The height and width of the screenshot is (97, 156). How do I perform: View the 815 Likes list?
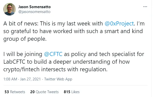[x=72, y=92]
